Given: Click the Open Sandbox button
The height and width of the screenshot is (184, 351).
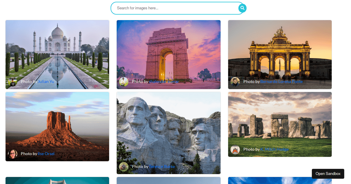Looking at the screenshot, I should (328, 174).
